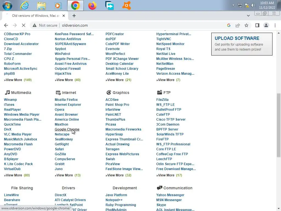Launch Firefox from the taskbar
Viewport: 281px width, 211px height.
[92, 5]
